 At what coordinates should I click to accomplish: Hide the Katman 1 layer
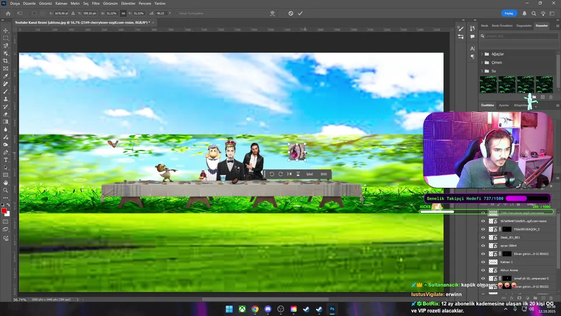483,262
